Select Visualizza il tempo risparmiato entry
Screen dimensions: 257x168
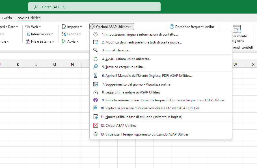click(x=161, y=134)
